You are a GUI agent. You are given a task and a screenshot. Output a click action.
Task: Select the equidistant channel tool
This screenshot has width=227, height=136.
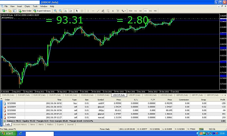coord(103,11)
